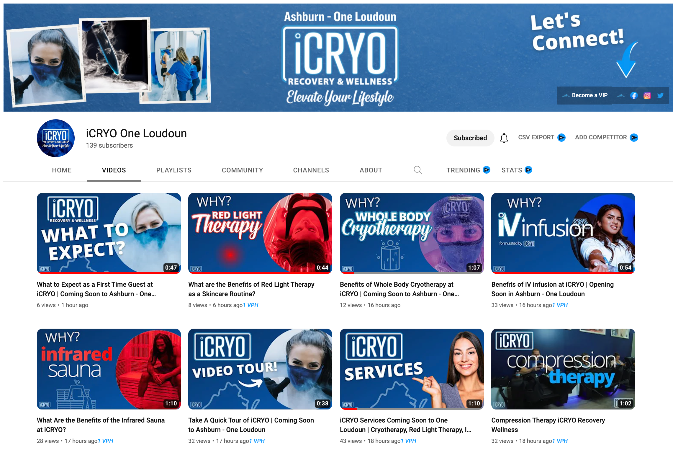Click the Become a VIP banner link
This screenshot has width=673, height=455.
point(585,95)
